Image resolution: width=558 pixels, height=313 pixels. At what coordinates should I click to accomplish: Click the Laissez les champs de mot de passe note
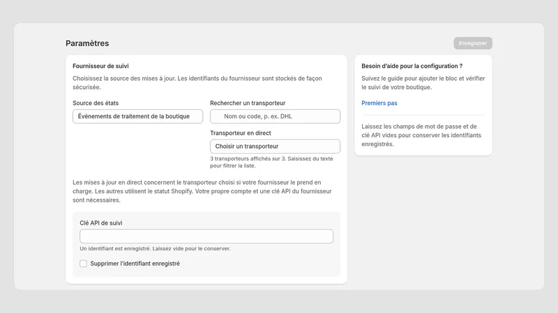pyautogui.click(x=421, y=135)
